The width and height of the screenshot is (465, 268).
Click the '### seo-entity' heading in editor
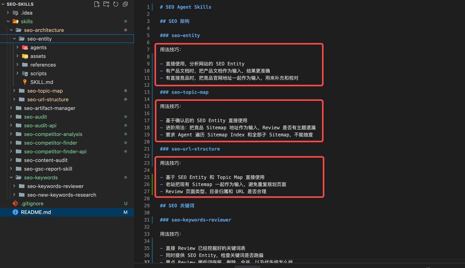coord(180,35)
